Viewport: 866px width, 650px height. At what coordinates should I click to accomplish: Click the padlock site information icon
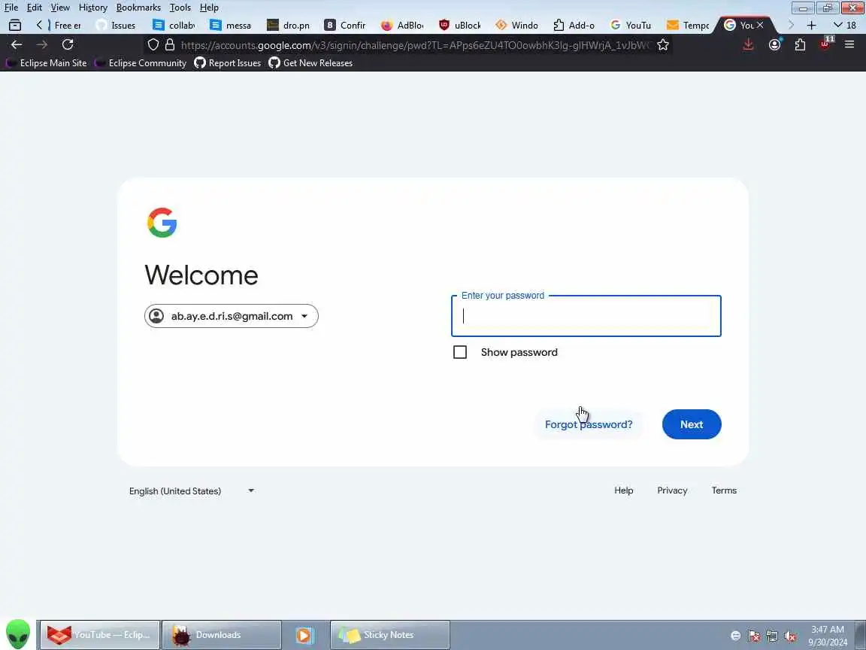coord(170,45)
